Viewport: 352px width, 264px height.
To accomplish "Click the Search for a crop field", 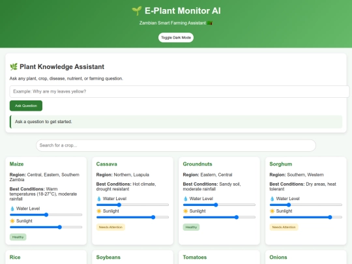I will [176, 145].
